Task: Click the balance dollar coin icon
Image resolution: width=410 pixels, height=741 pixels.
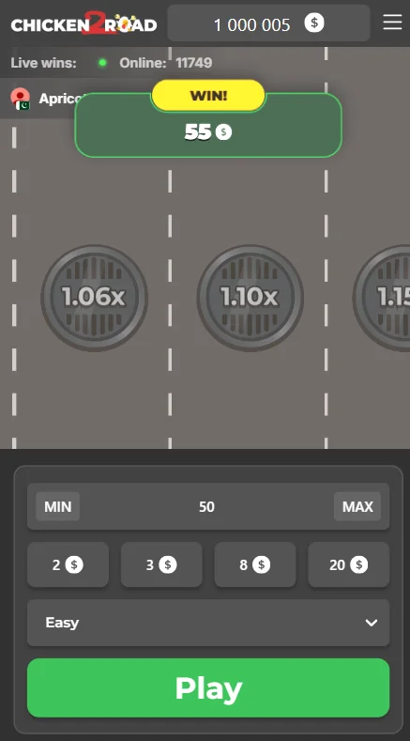Action: point(314,23)
